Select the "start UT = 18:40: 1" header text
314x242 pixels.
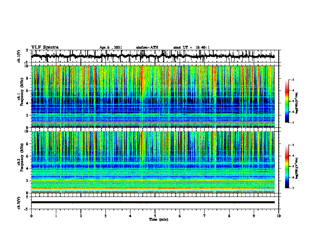191,47
